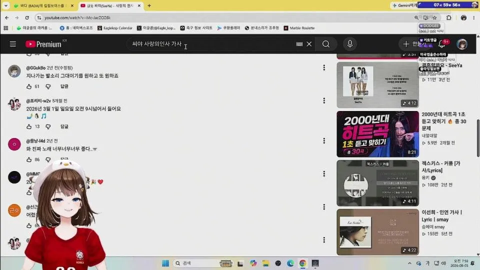Select the 씨야(SeeYa) - 사랑의 인사 tab

(x=109, y=5)
